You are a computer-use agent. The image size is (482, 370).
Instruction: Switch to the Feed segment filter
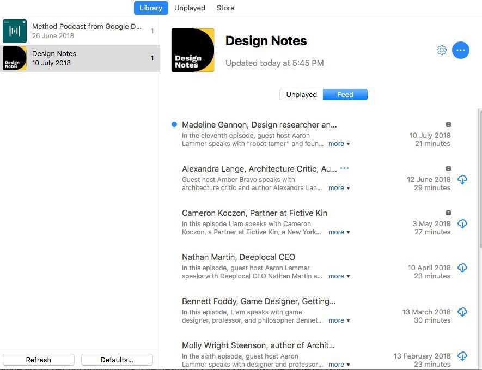click(345, 94)
